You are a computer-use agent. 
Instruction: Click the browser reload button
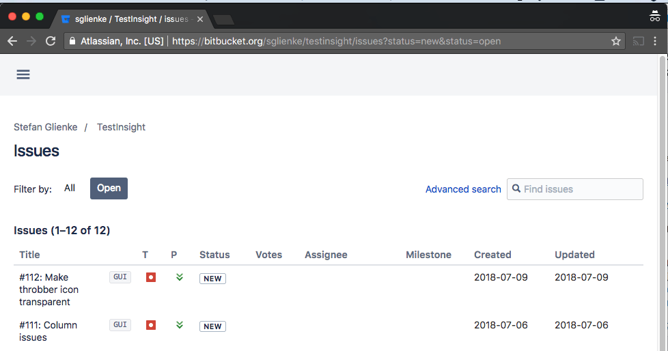(x=50, y=41)
